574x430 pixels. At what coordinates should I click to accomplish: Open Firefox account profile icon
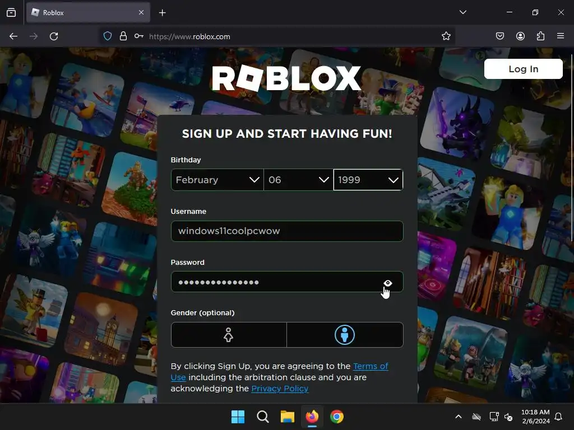(x=520, y=36)
